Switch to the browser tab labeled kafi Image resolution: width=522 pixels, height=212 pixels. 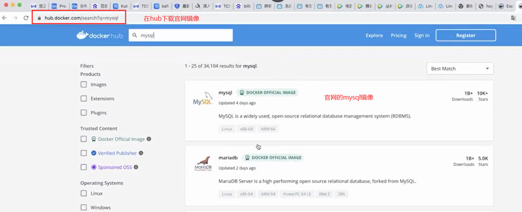pyautogui.click(x=161, y=6)
